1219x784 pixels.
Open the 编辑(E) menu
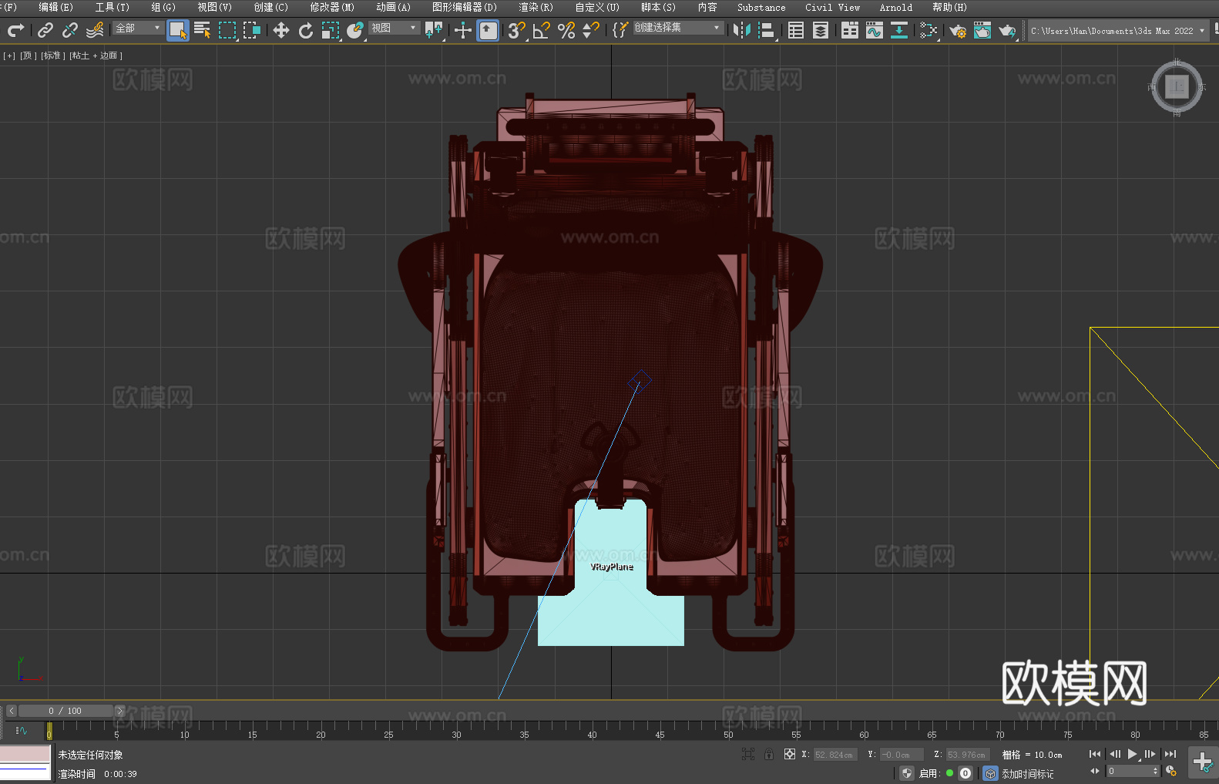click(x=55, y=7)
